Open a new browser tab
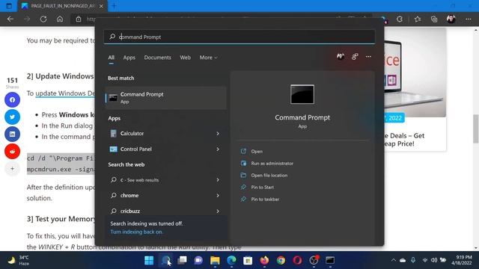The image size is (479, 269). pyautogui.click(x=114, y=6)
